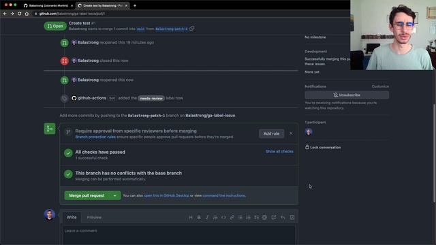Click the Balastrong-patch-1 head branch link

171,29
